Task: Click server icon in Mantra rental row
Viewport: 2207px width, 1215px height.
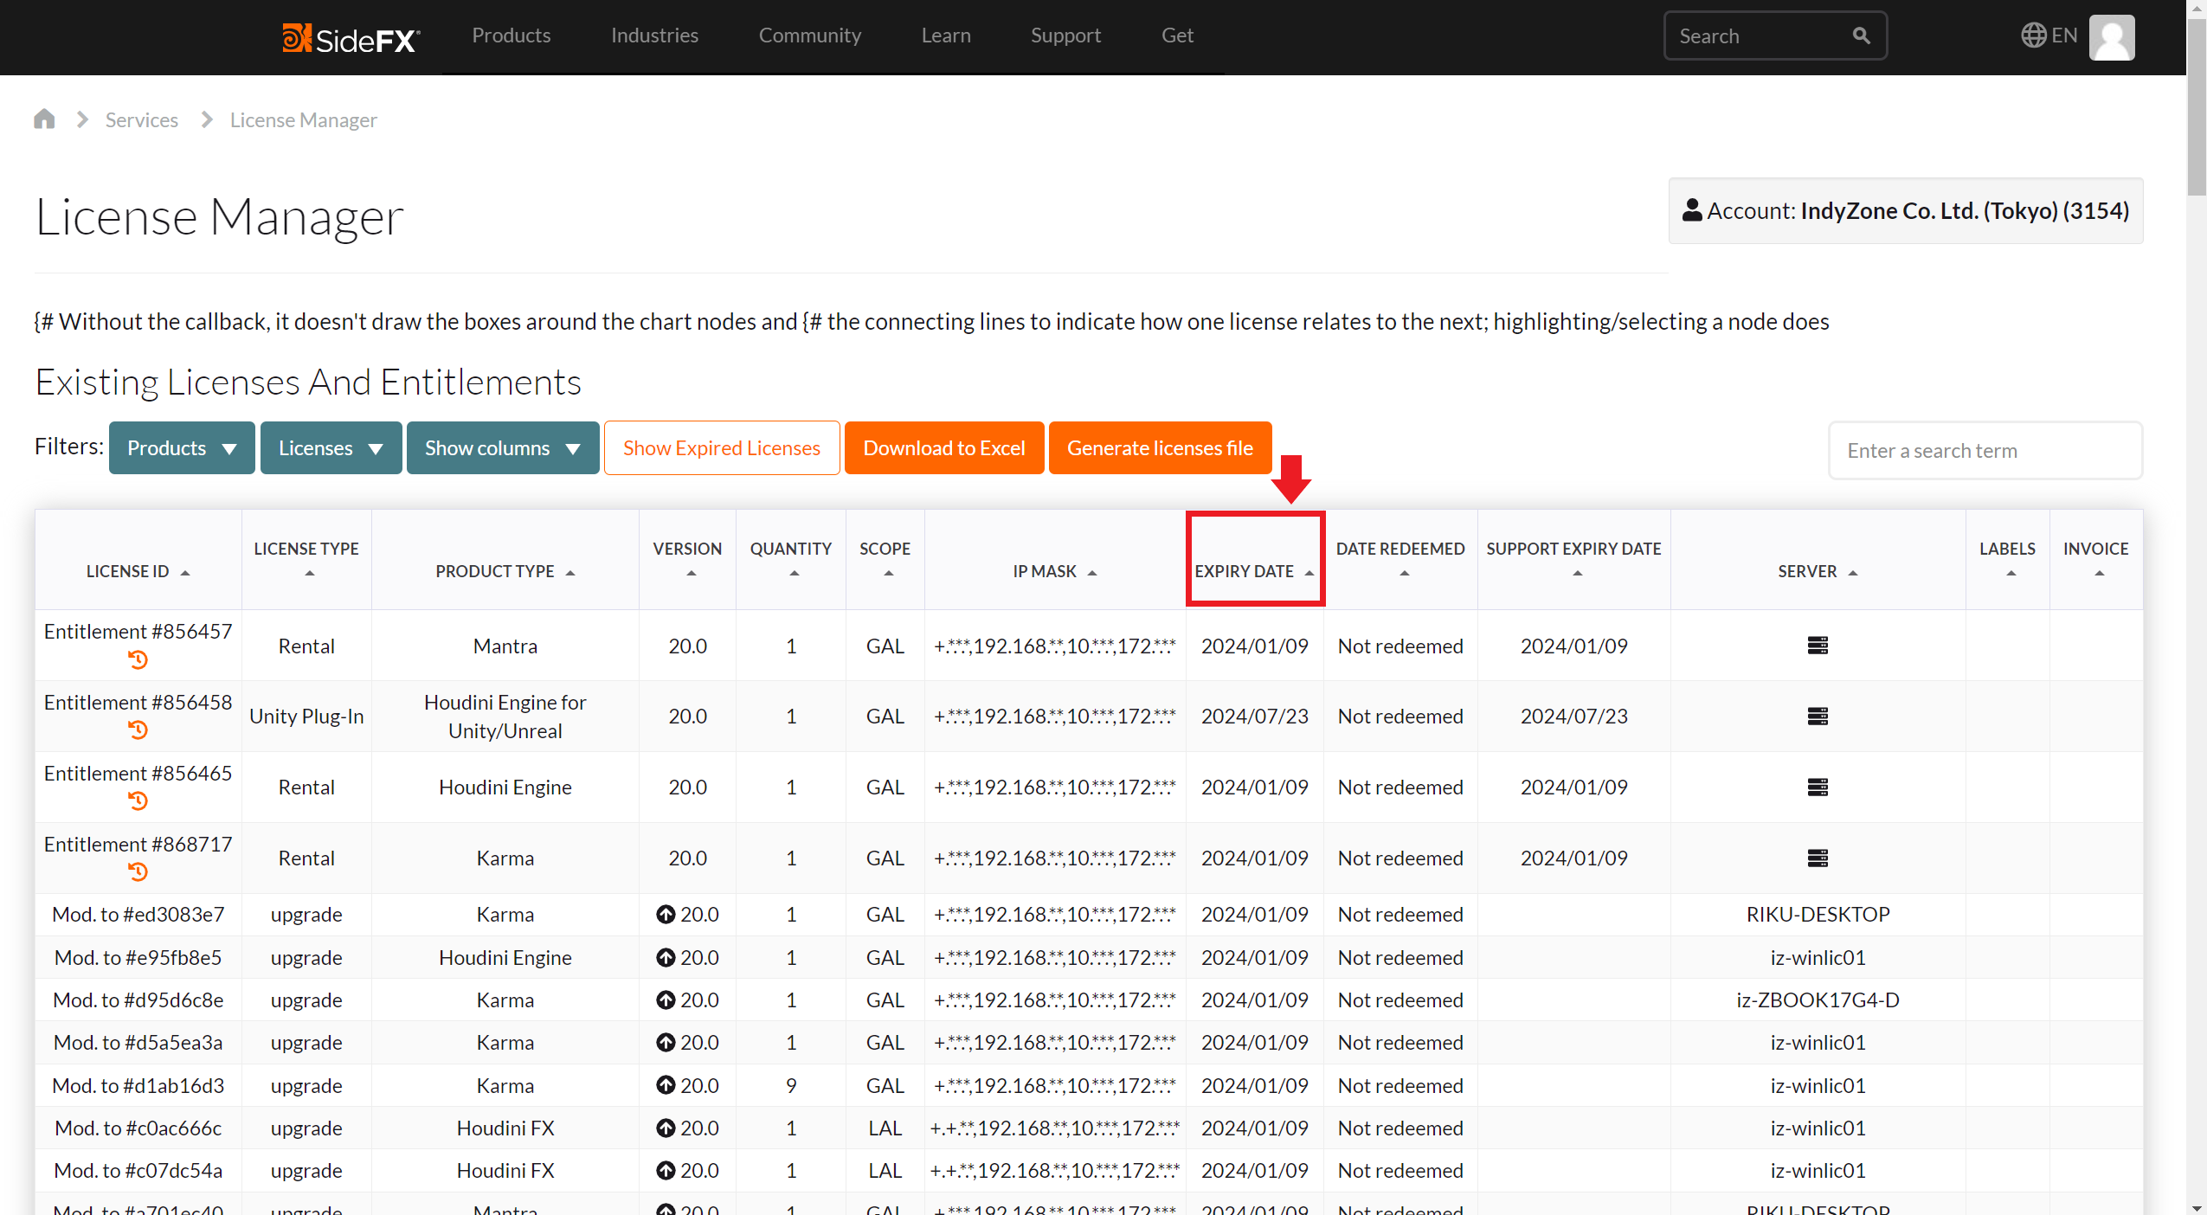Action: pos(1818,646)
